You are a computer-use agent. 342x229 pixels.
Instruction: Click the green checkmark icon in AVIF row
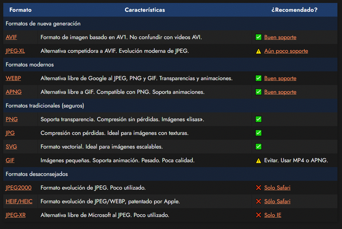(258, 37)
